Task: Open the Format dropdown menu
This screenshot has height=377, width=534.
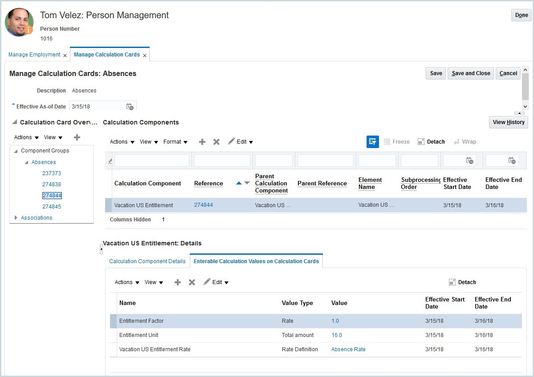Action: (x=175, y=142)
